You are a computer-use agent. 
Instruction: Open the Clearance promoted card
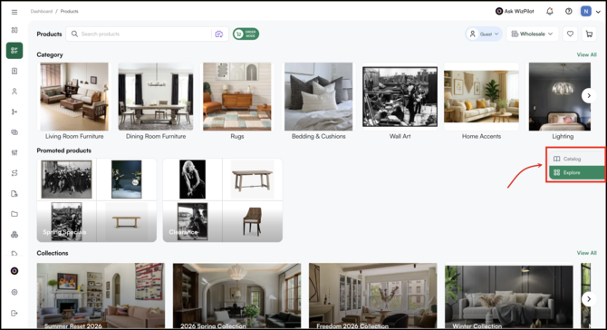223,200
